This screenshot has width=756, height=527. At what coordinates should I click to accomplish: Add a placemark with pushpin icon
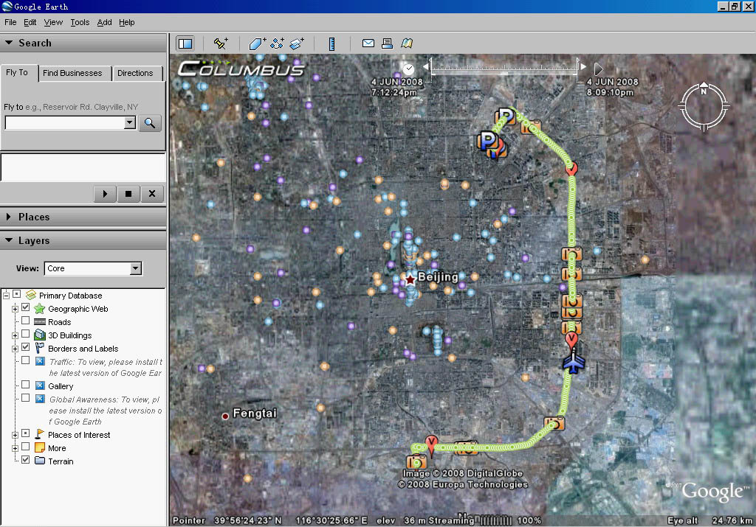pyautogui.click(x=221, y=43)
